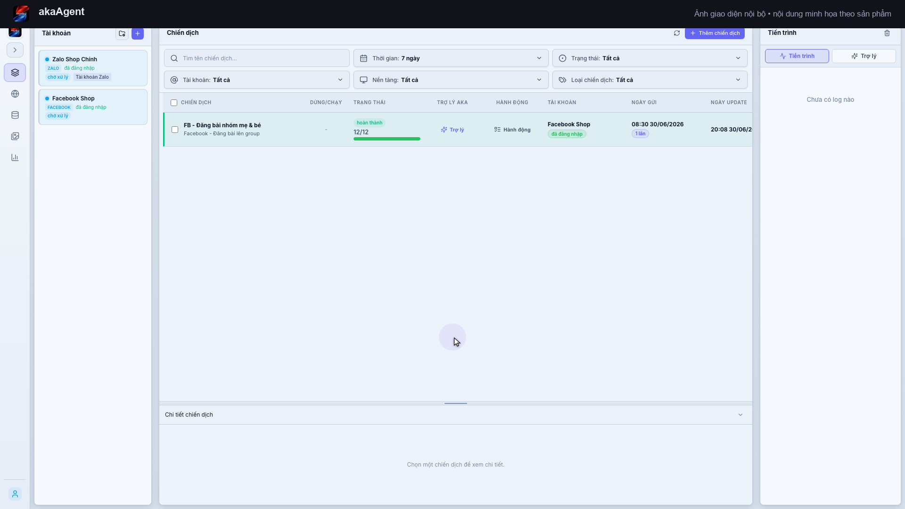
Task: Add account with the plus icon
Action: coord(138,33)
